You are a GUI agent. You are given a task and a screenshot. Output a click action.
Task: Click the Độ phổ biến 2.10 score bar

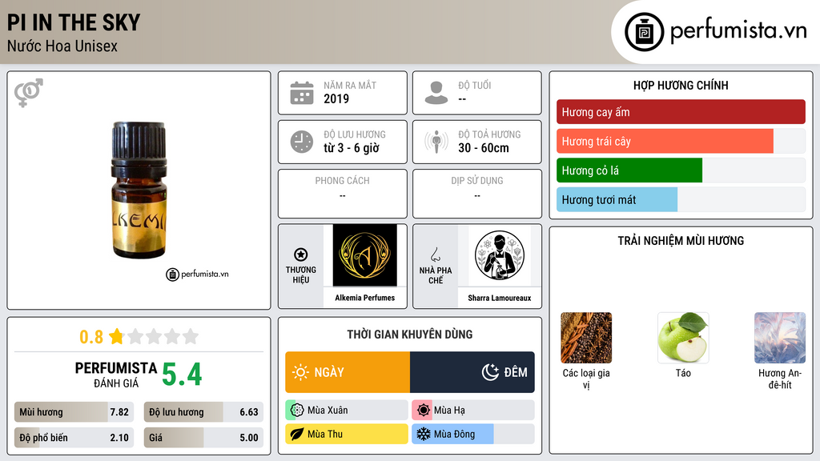tap(74, 438)
